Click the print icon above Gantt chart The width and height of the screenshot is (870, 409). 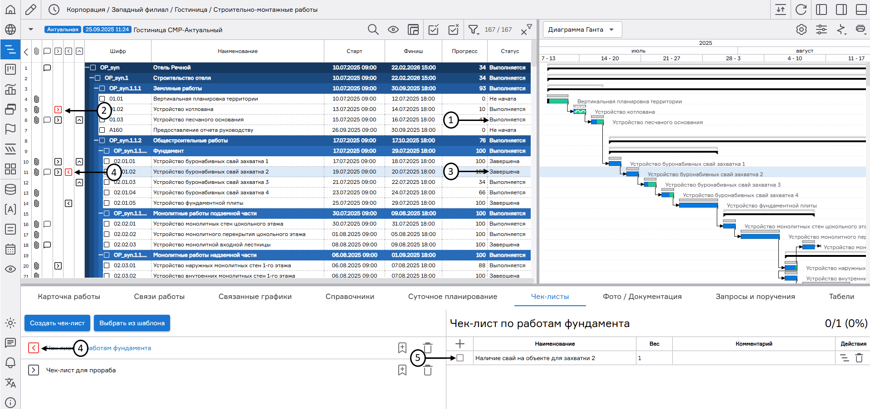860,30
